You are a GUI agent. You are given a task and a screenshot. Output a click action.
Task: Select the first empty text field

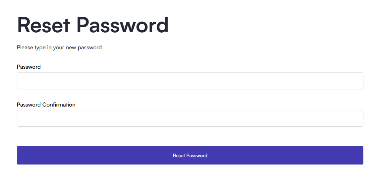[190, 81]
